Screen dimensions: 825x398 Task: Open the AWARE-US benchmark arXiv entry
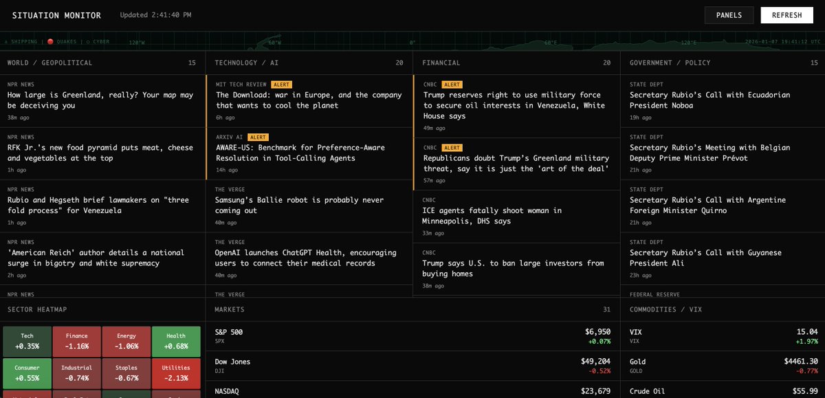(x=309, y=153)
